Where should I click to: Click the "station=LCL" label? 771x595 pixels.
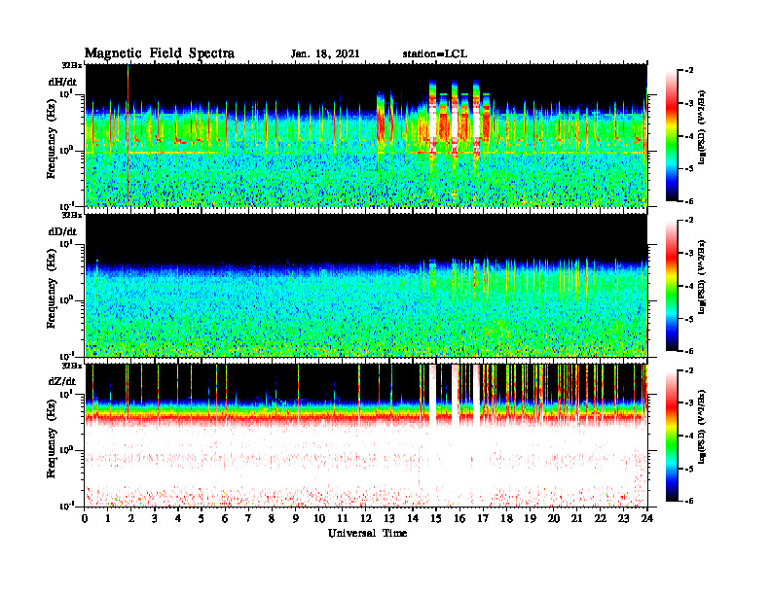click(x=435, y=54)
